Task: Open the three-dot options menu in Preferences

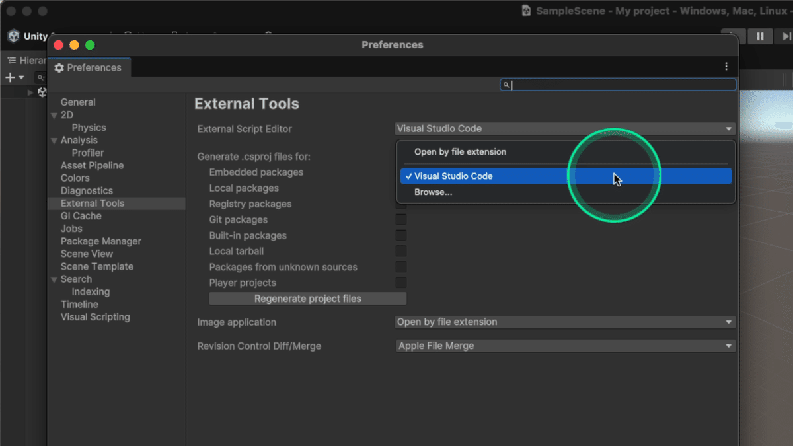Action: 726,67
